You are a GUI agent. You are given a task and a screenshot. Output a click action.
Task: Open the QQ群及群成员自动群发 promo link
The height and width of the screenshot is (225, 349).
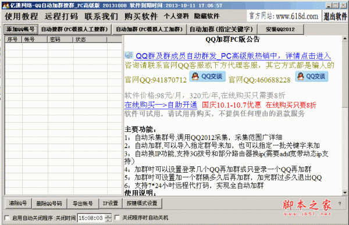(x=233, y=56)
